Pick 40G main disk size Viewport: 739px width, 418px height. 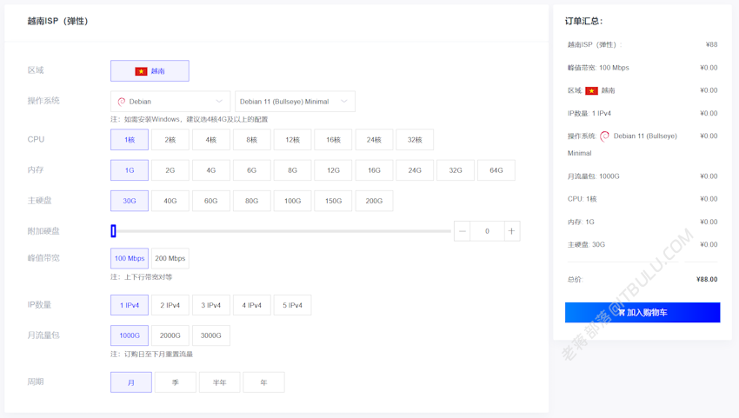(170, 201)
